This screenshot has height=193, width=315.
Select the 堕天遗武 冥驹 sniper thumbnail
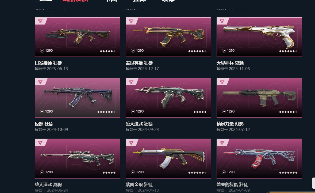78,158
